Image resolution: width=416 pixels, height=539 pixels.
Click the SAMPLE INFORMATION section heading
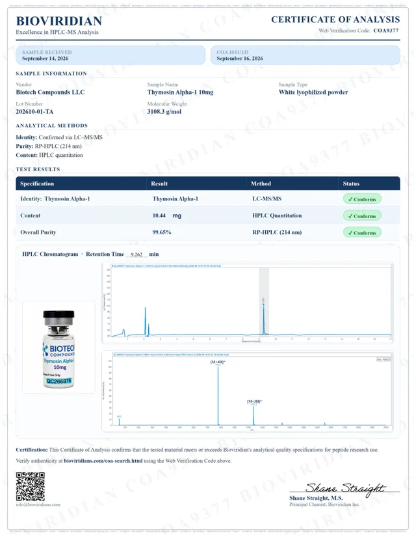51,74
